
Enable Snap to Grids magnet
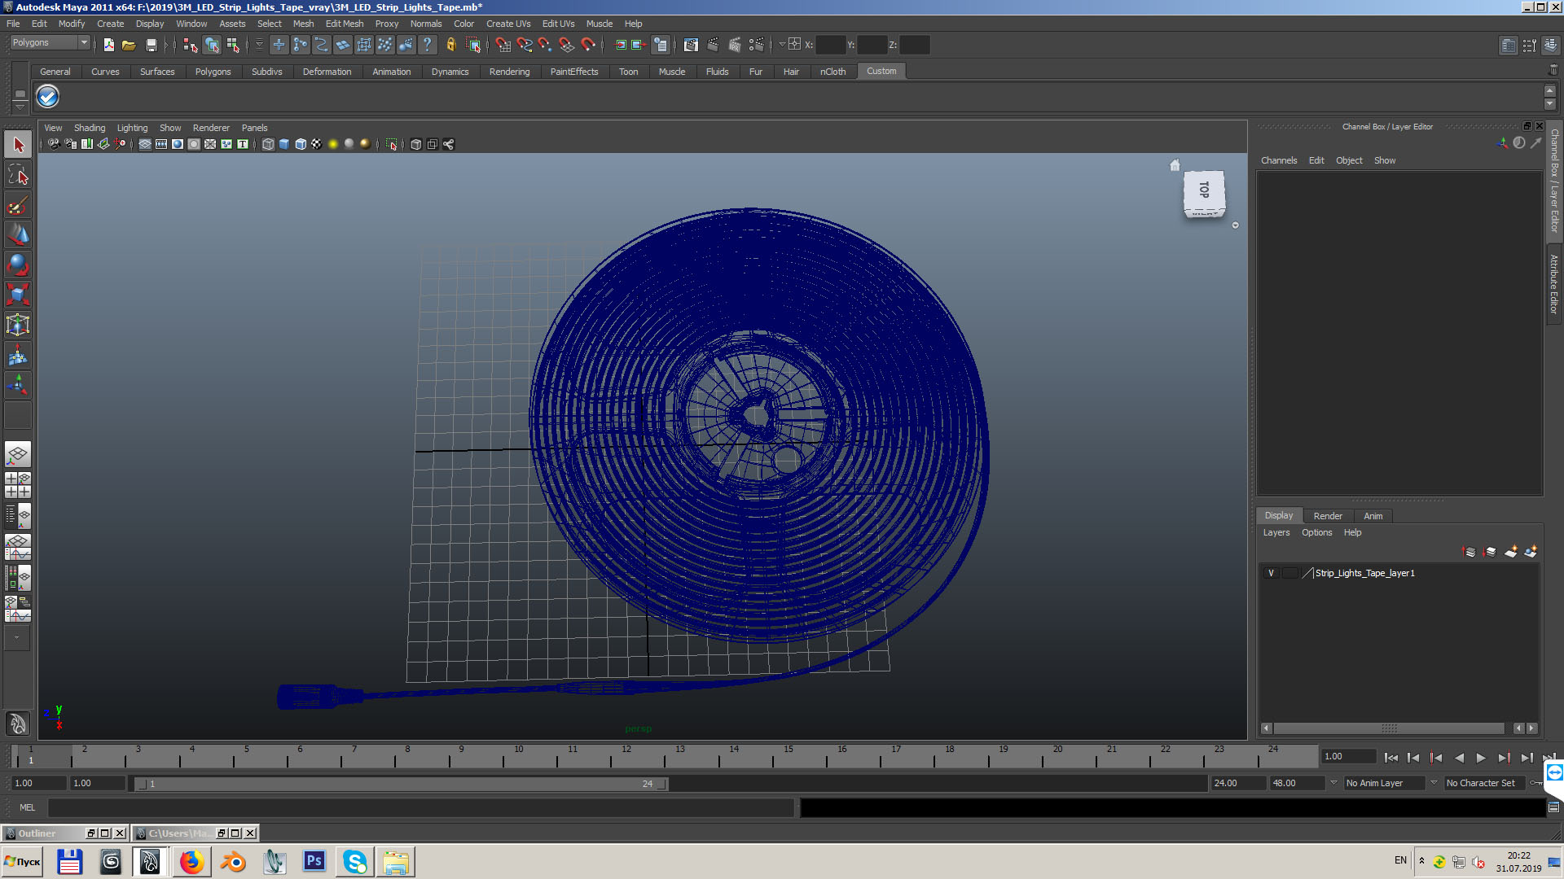coord(503,45)
